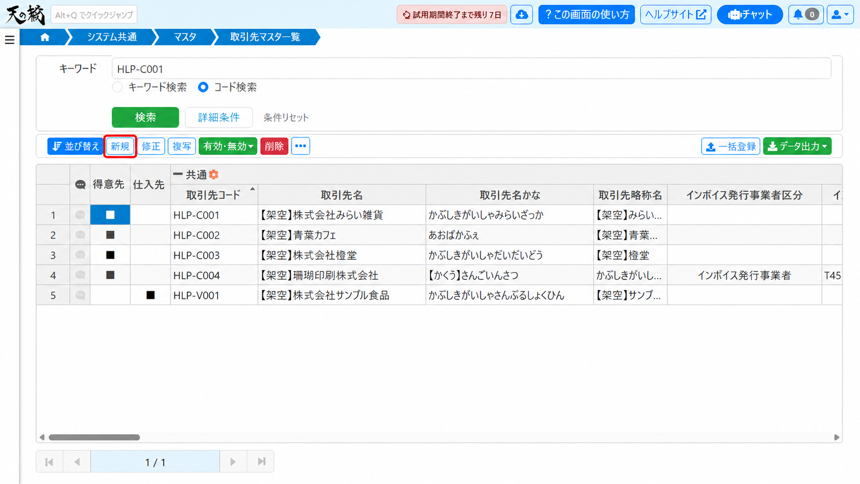Open comment bubble for row HLP-C004
The height and width of the screenshot is (484, 860).
click(x=80, y=275)
